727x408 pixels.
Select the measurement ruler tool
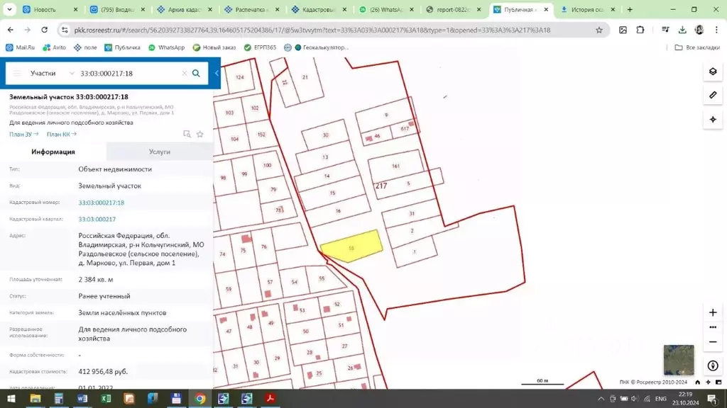[713, 96]
